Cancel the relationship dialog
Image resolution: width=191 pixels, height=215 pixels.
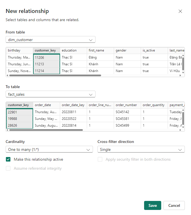tap(174, 205)
